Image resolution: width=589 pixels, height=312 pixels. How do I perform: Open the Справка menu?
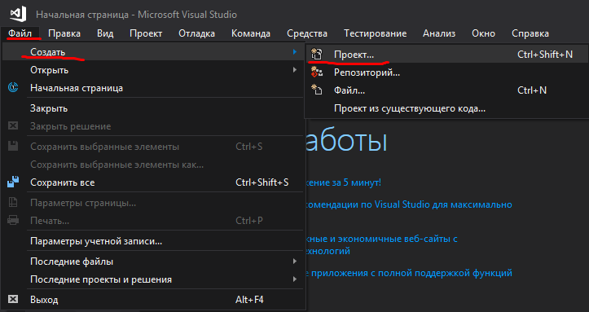(530, 33)
